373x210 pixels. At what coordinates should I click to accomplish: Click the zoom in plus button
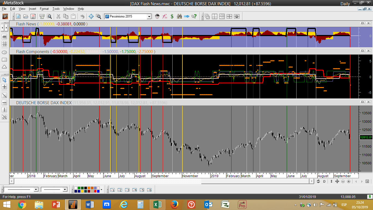pyautogui.click(x=349, y=181)
